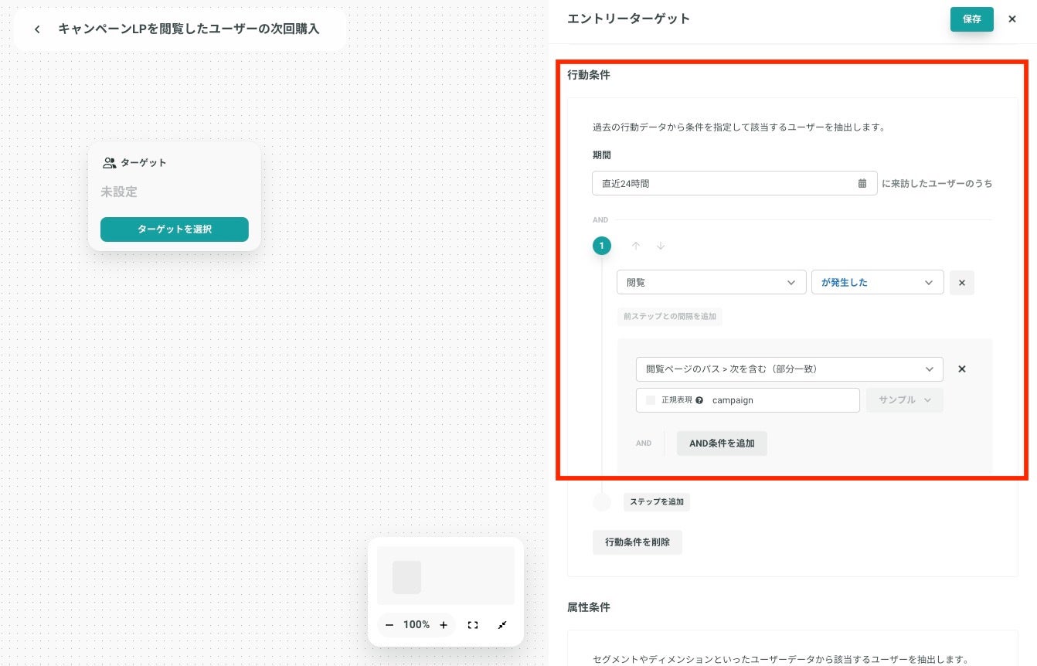Click the ターゲットを選択 button
The height and width of the screenshot is (666, 1037).
[175, 229]
